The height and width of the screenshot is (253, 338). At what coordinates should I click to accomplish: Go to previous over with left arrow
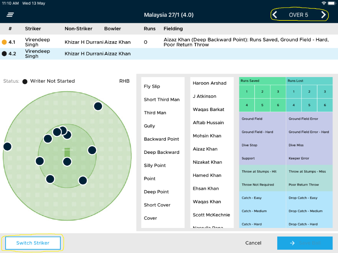(275, 15)
